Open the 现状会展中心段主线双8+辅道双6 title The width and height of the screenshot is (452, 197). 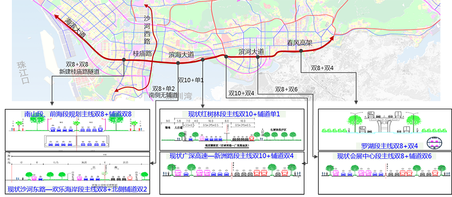[384, 156]
